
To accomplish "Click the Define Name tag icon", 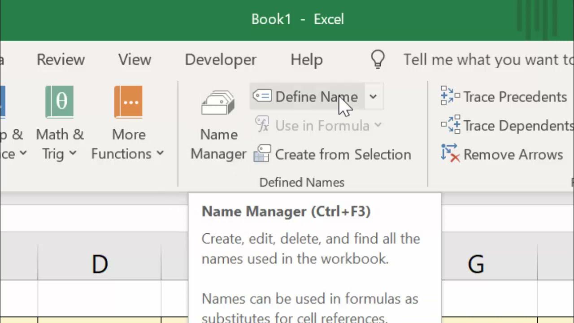I will coord(262,96).
